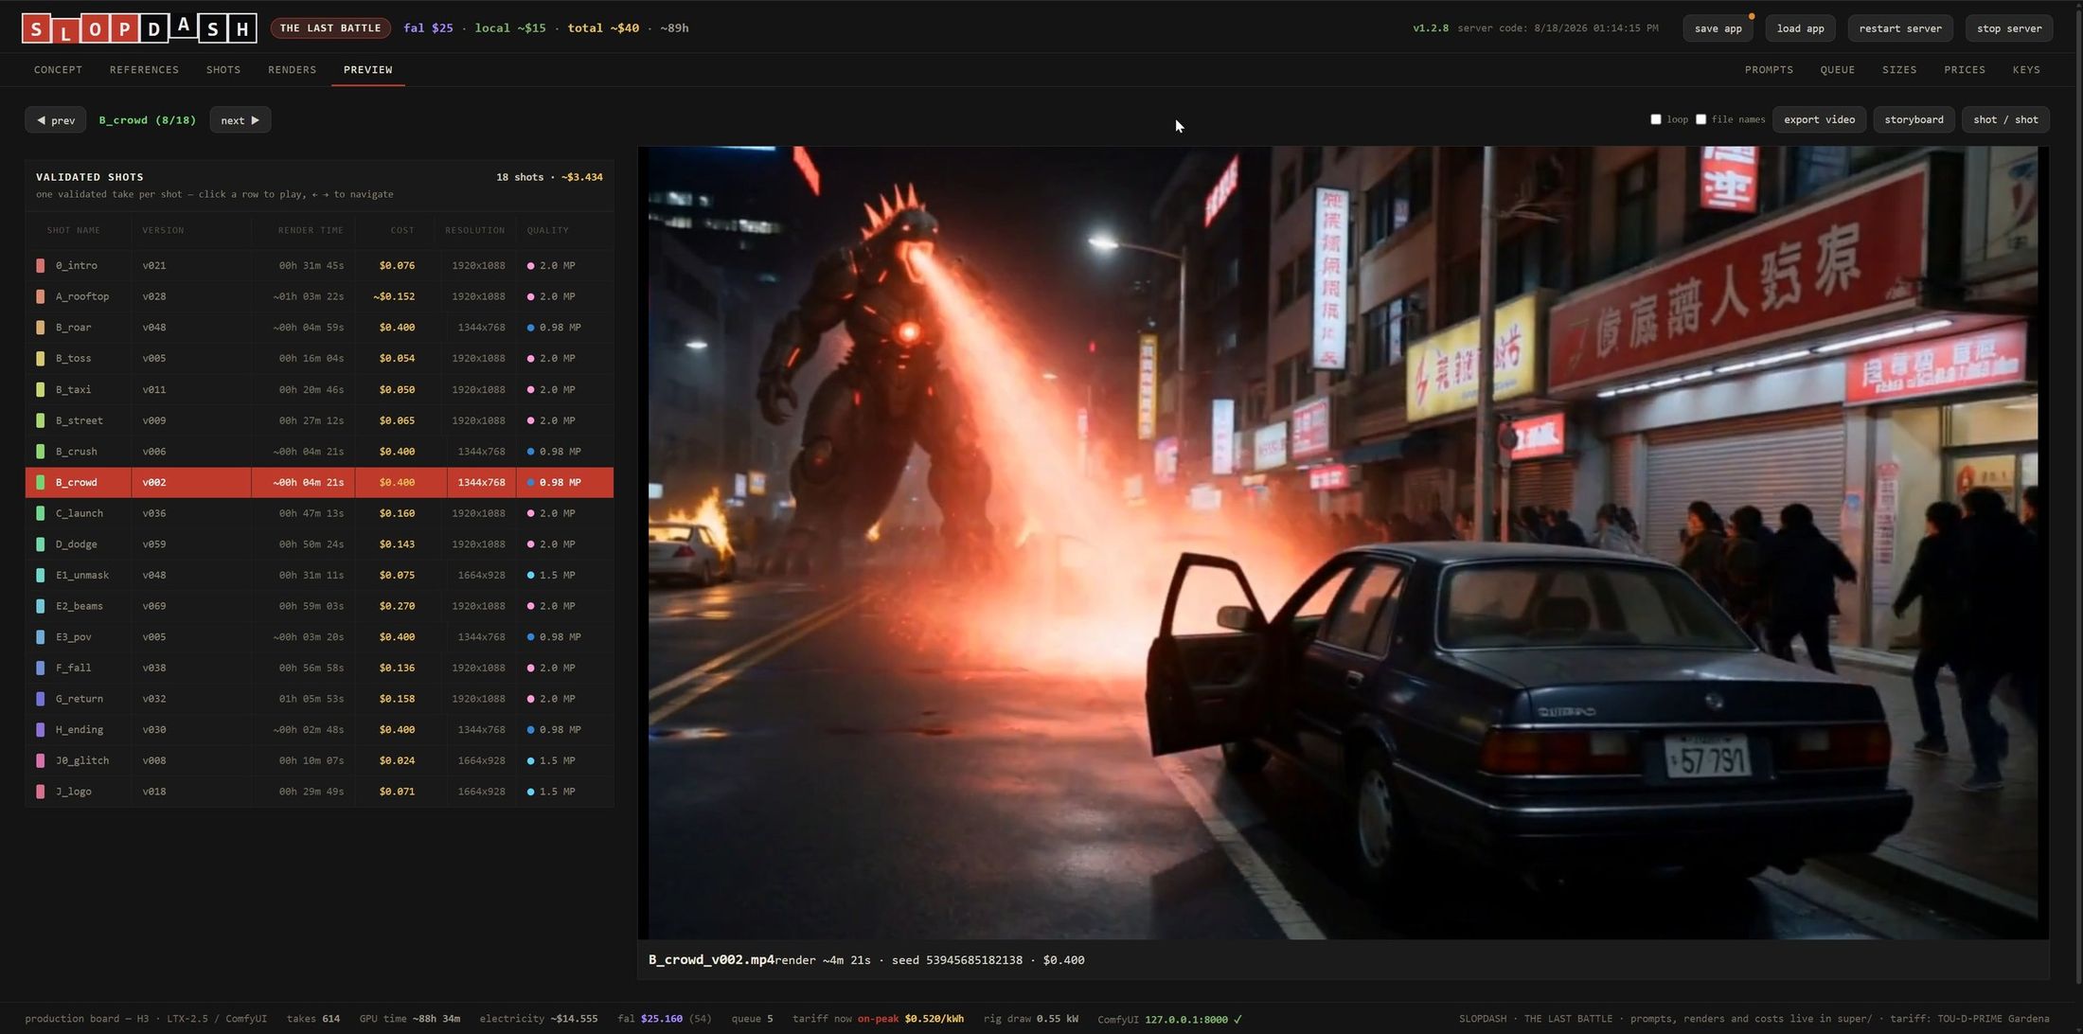
Task: Open the QUEUE section
Action: (1837, 70)
